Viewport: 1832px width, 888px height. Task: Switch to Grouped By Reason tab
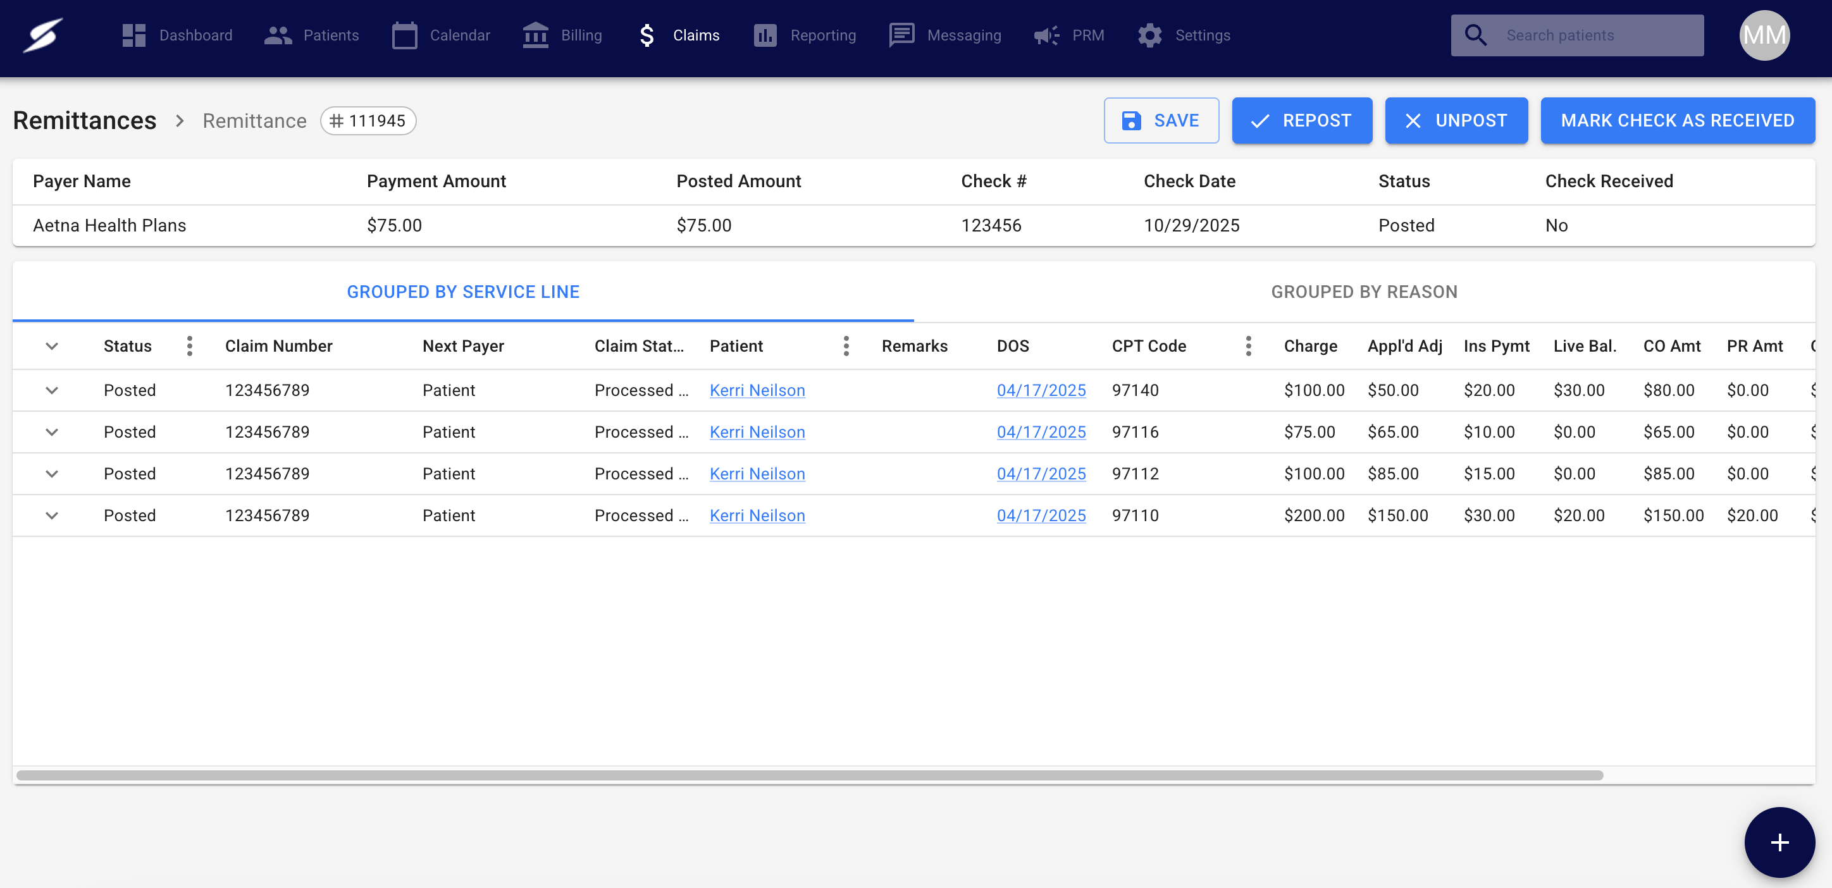coord(1363,292)
